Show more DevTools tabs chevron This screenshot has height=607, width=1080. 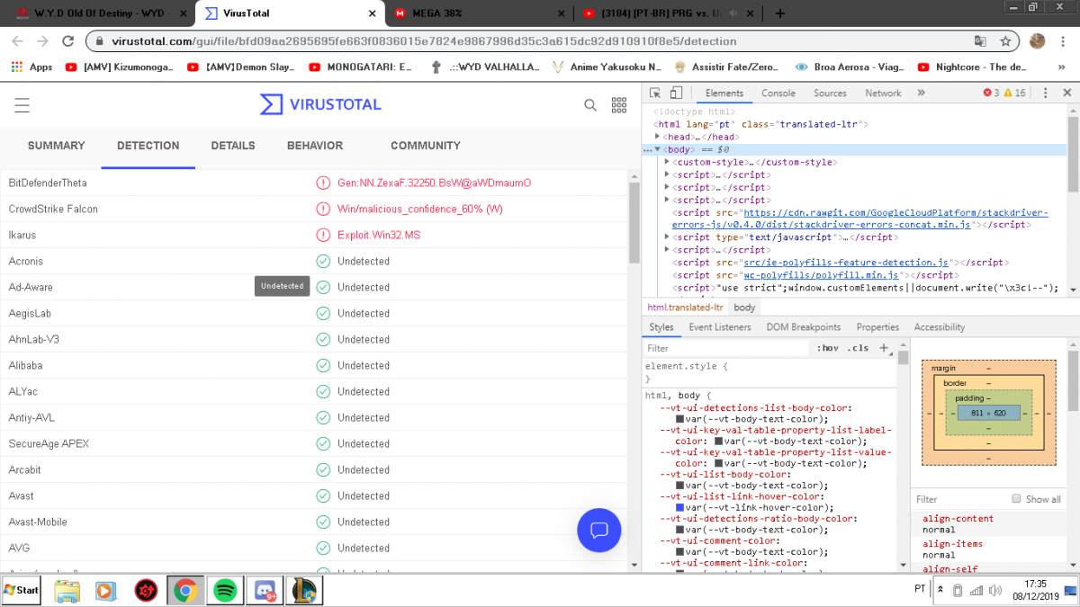pyautogui.click(x=921, y=93)
